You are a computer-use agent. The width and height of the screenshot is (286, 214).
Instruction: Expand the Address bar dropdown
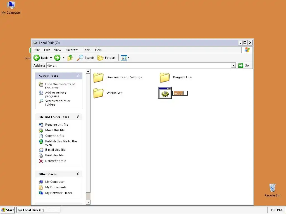(233, 65)
